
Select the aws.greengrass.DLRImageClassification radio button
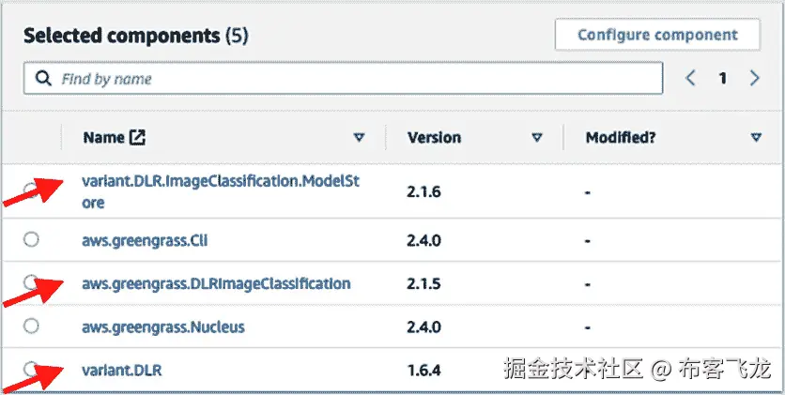[x=31, y=282]
